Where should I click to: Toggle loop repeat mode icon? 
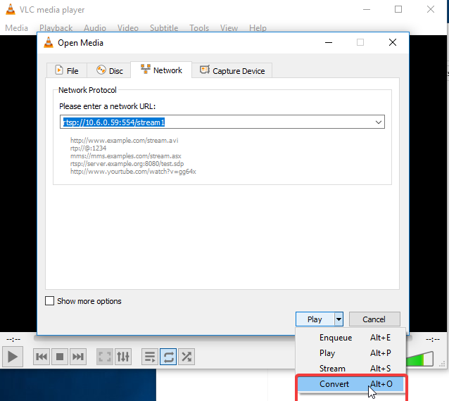[x=168, y=357]
